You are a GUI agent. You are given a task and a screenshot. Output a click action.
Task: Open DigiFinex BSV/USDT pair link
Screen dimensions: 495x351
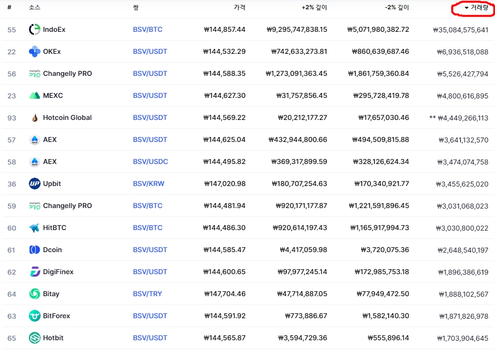click(x=150, y=272)
